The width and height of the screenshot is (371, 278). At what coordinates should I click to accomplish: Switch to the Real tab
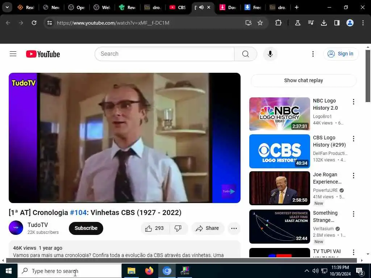pos(26,7)
